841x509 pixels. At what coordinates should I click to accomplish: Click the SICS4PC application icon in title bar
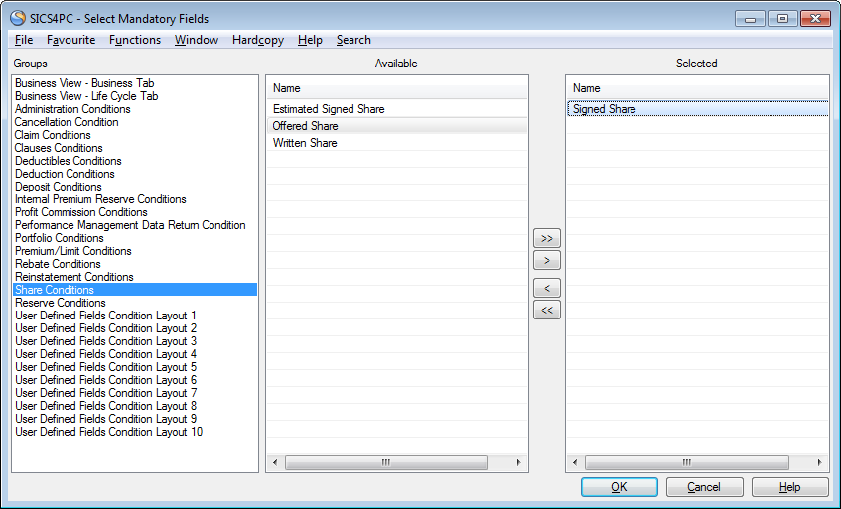[x=18, y=19]
